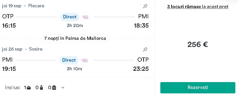Screen dimensions: 238x96
Task: Click the Wizz Air logo on return flight
Action: click(x=85, y=60)
